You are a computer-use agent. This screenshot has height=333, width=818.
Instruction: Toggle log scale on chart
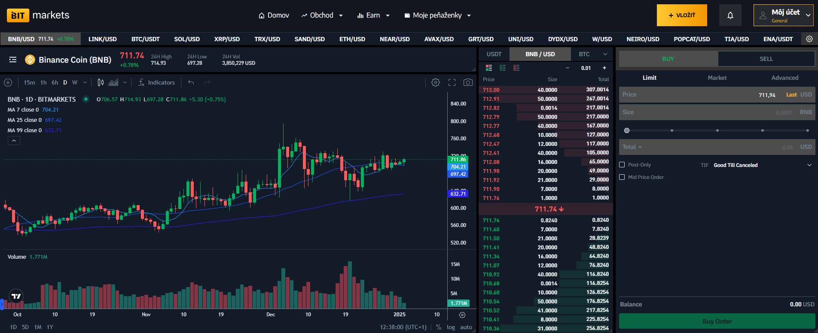(451, 327)
